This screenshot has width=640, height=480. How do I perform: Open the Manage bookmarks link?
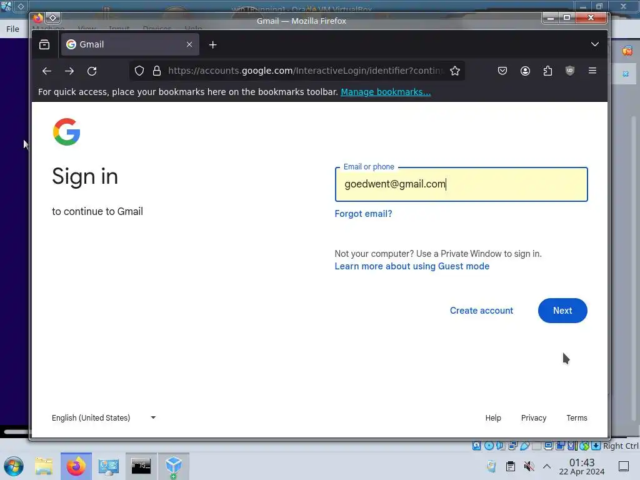click(386, 92)
